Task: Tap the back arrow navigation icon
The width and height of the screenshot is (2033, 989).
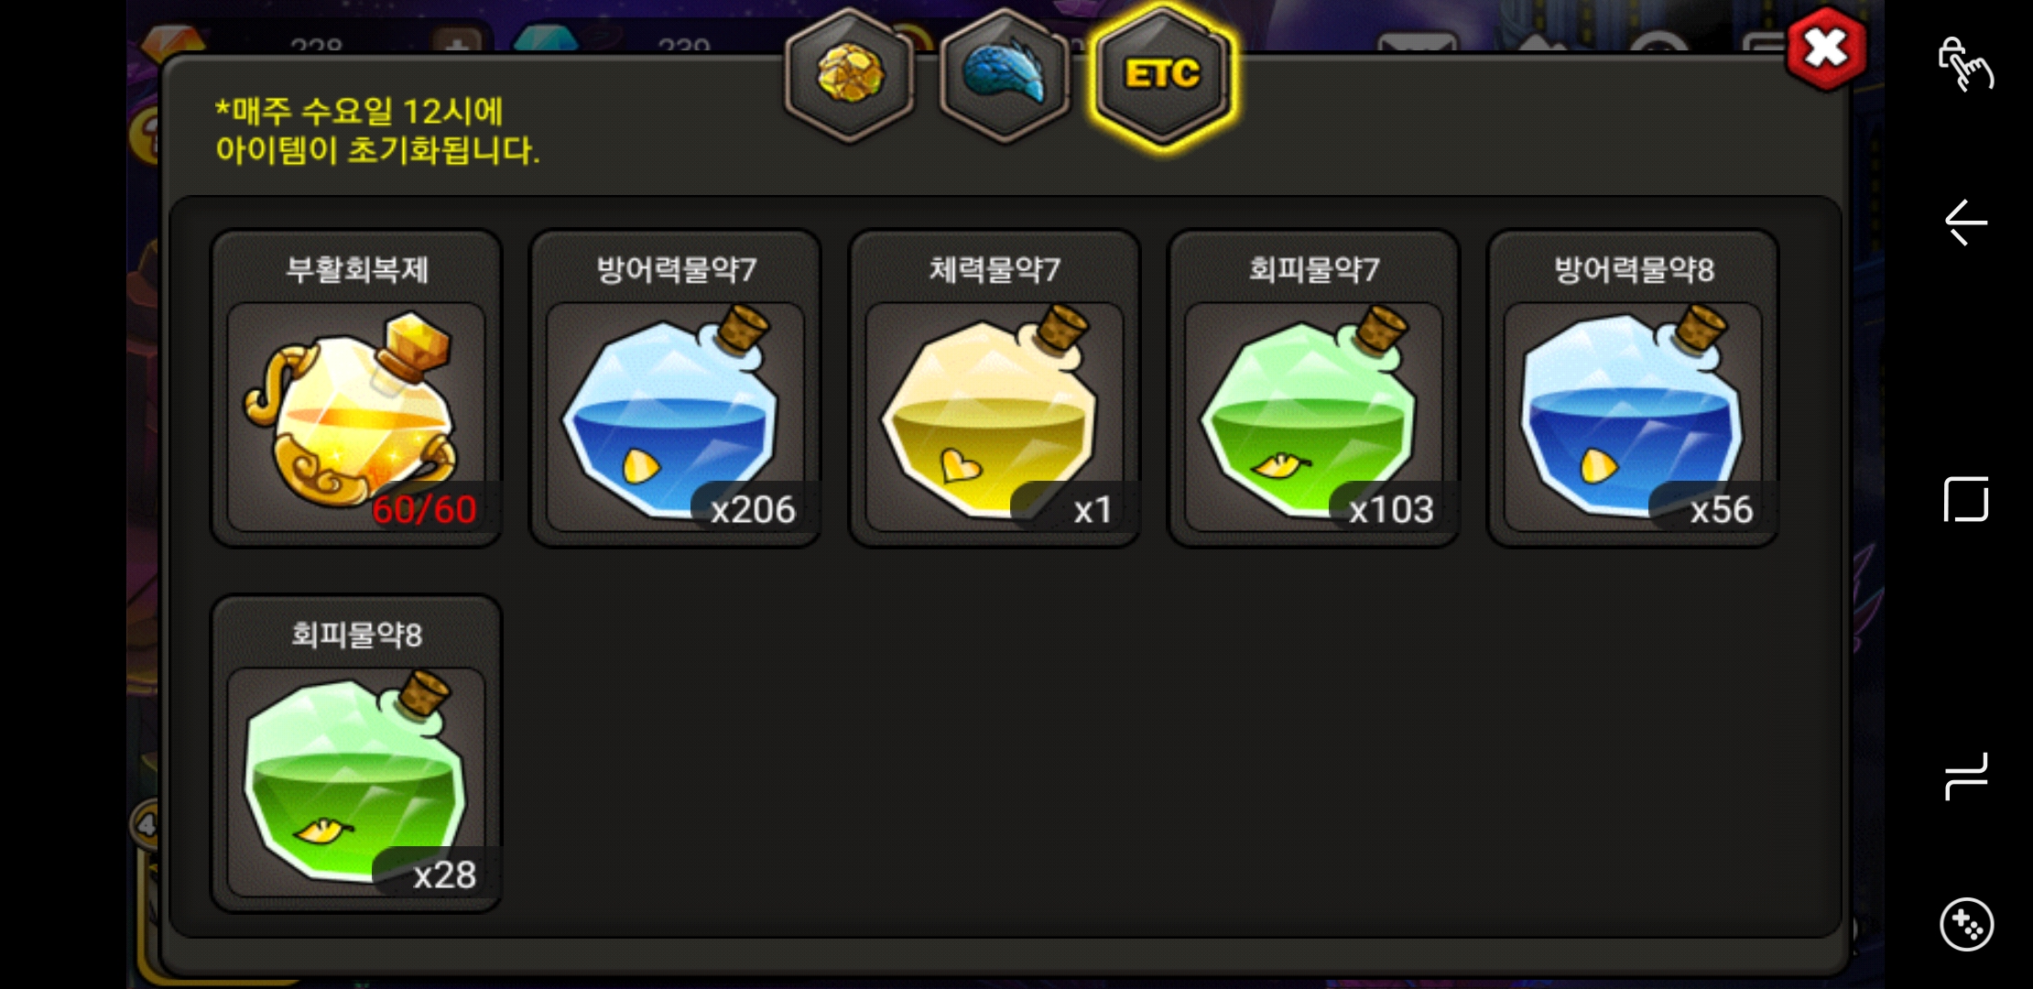Action: 1965,223
